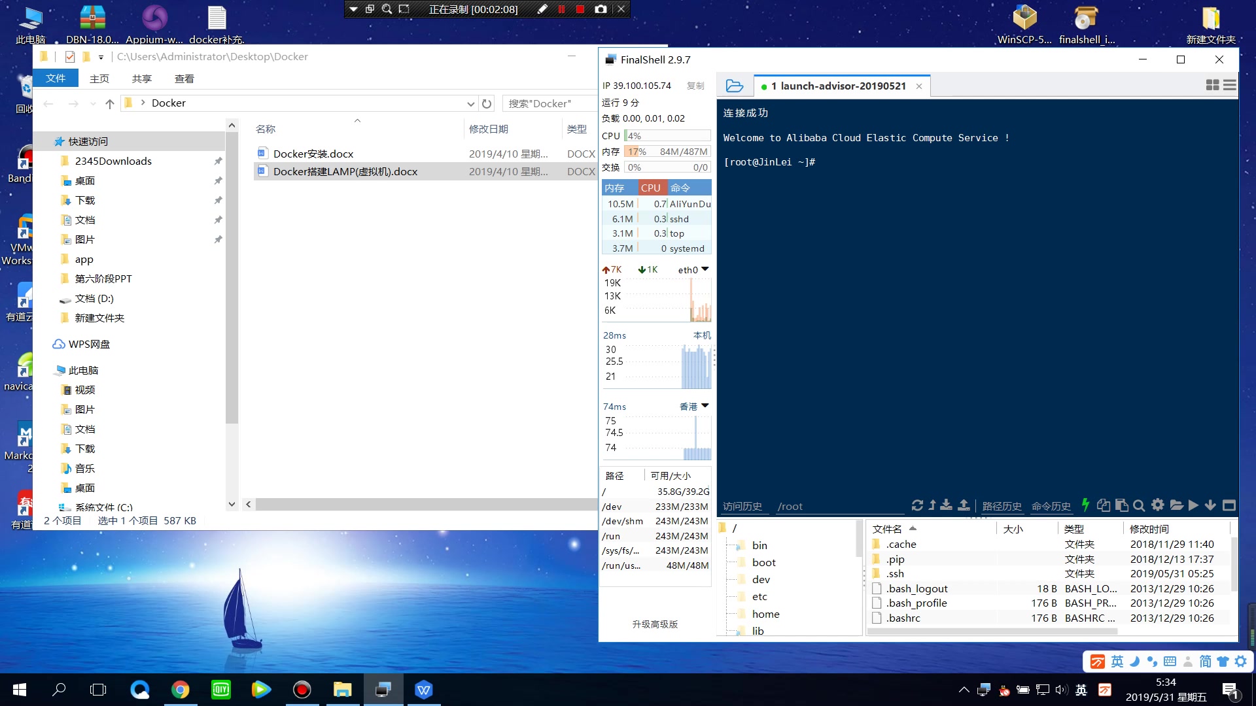Viewport: 1256px width, 706px height.
Task: Pause the screen recording
Action: [561, 9]
